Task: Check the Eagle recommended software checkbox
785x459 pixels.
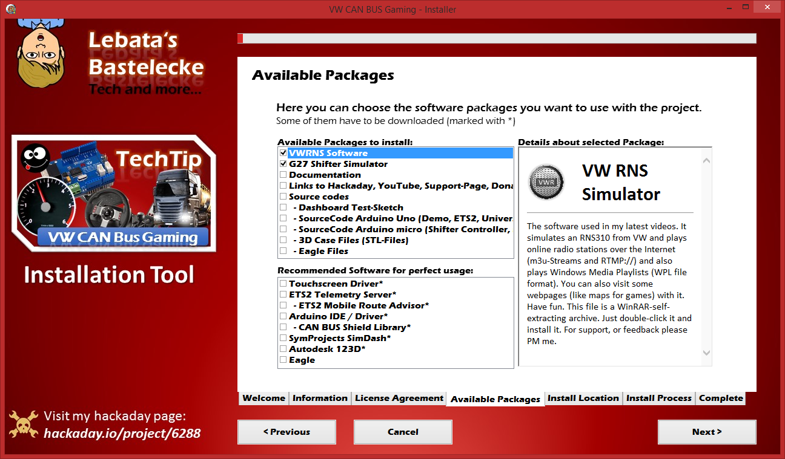Action: 283,360
